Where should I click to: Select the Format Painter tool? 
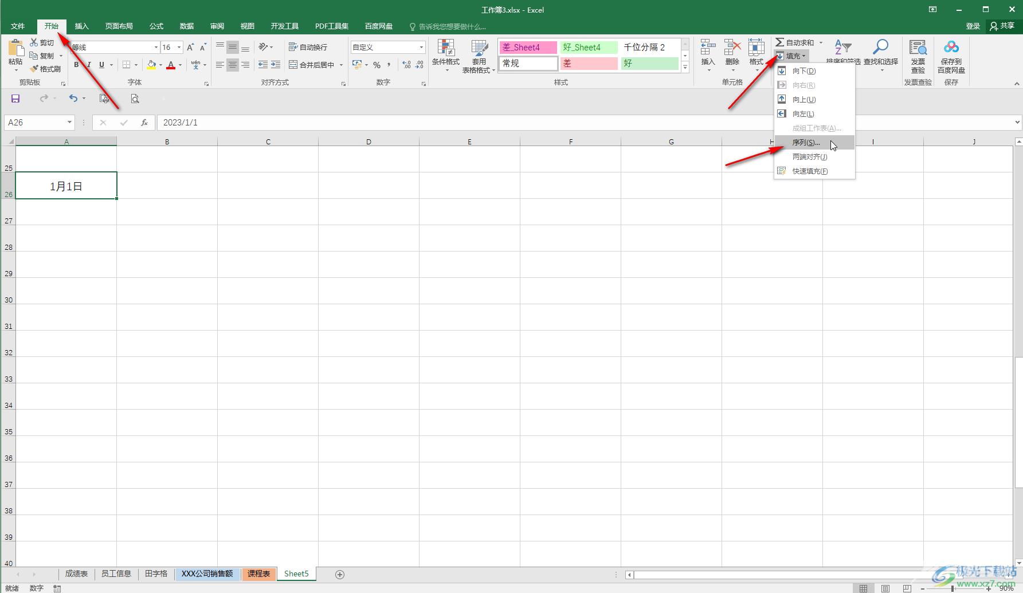[45, 69]
